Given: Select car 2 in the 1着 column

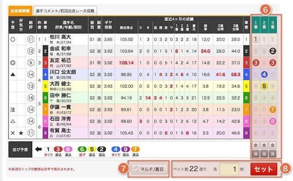Looking at the screenshot, I should tap(256, 51).
